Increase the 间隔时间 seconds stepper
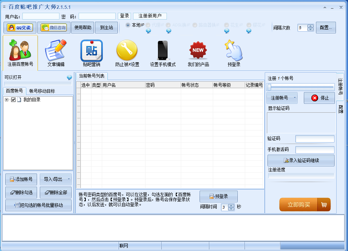348x251 pixels. pyautogui.click(x=231, y=205)
